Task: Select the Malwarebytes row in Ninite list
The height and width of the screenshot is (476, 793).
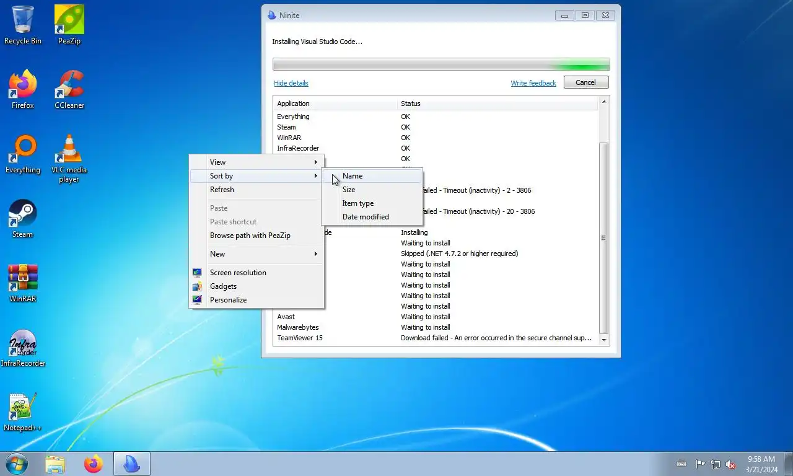Action: (x=436, y=327)
